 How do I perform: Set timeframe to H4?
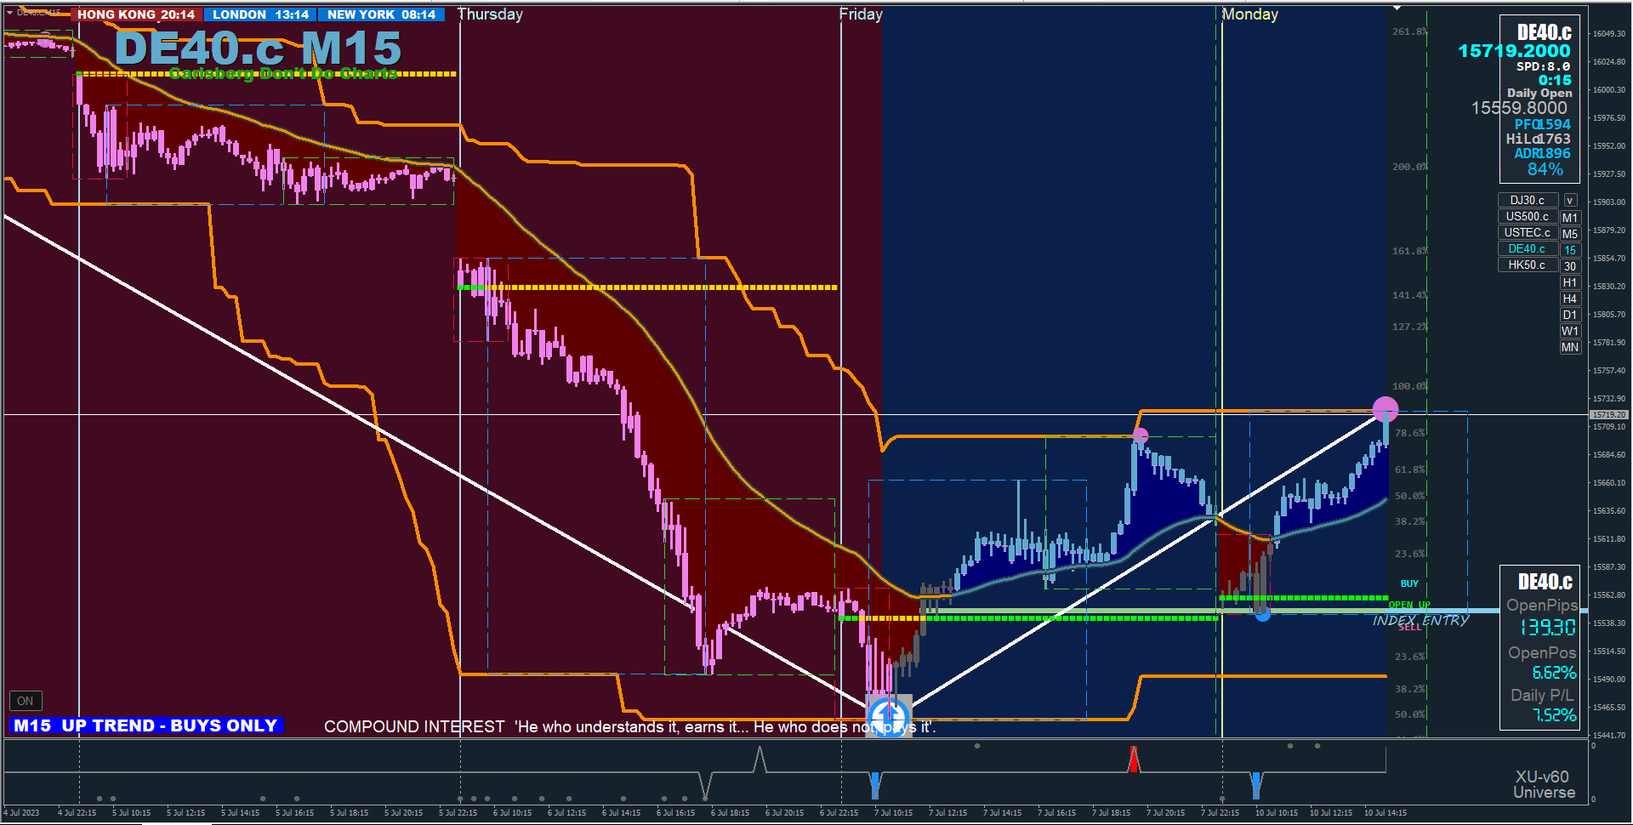pos(1570,299)
